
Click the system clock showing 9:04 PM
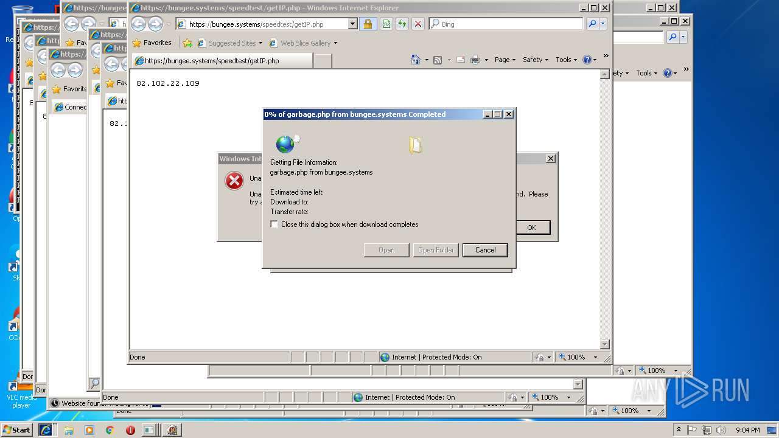[747, 430]
